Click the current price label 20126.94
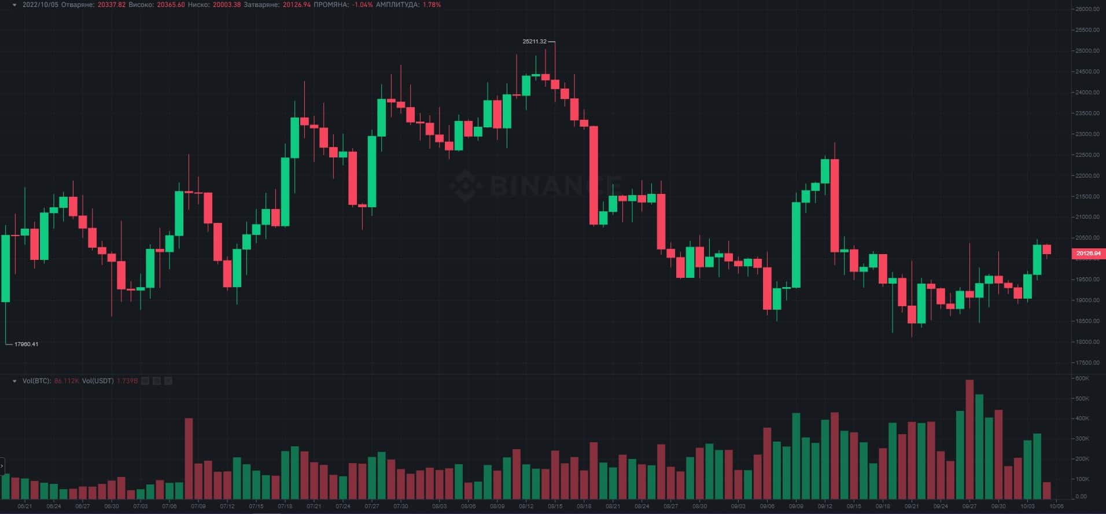The image size is (1106, 514). 1089,253
